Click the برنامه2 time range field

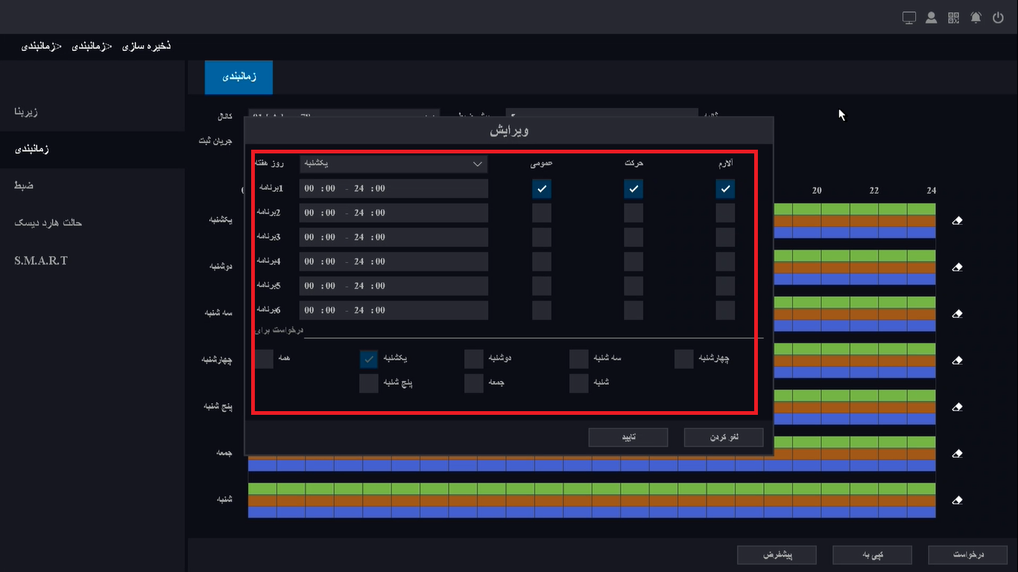(x=393, y=213)
